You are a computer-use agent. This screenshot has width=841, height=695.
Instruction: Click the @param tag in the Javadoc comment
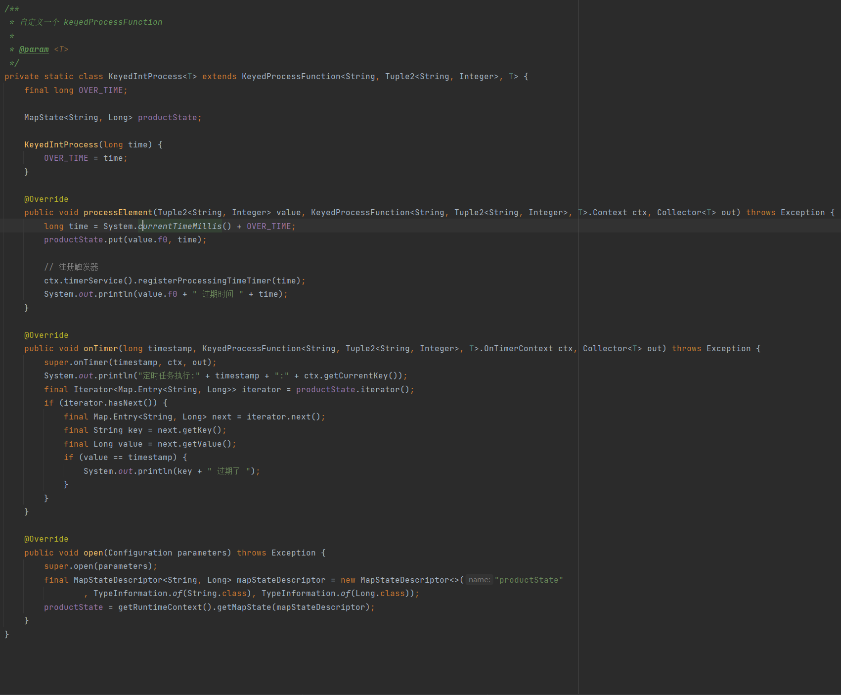pyautogui.click(x=34, y=49)
